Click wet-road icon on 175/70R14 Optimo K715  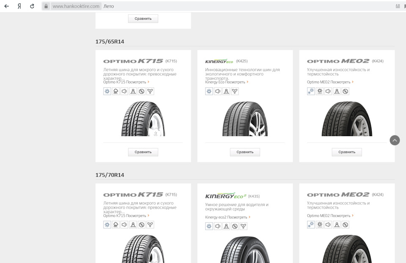click(115, 225)
